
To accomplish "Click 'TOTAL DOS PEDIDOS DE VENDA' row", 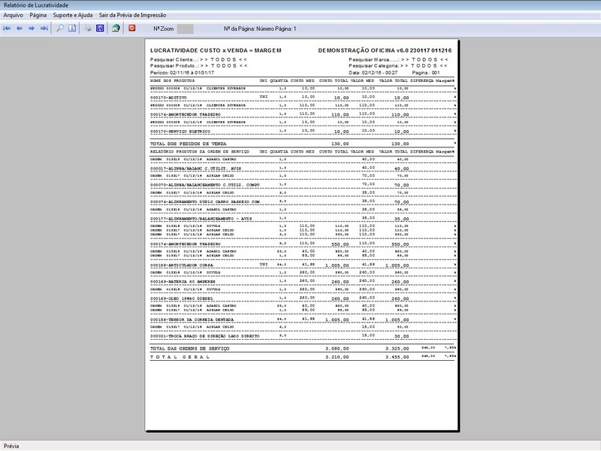I will tap(303, 144).
